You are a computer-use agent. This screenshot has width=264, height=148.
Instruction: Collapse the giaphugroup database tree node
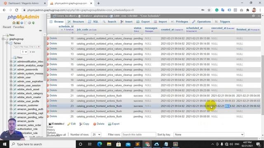click(x=3, y=39)
